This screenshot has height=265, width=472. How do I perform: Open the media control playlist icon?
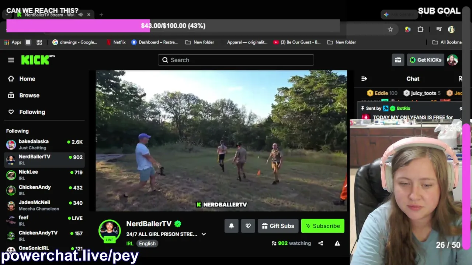coord(439,29)
